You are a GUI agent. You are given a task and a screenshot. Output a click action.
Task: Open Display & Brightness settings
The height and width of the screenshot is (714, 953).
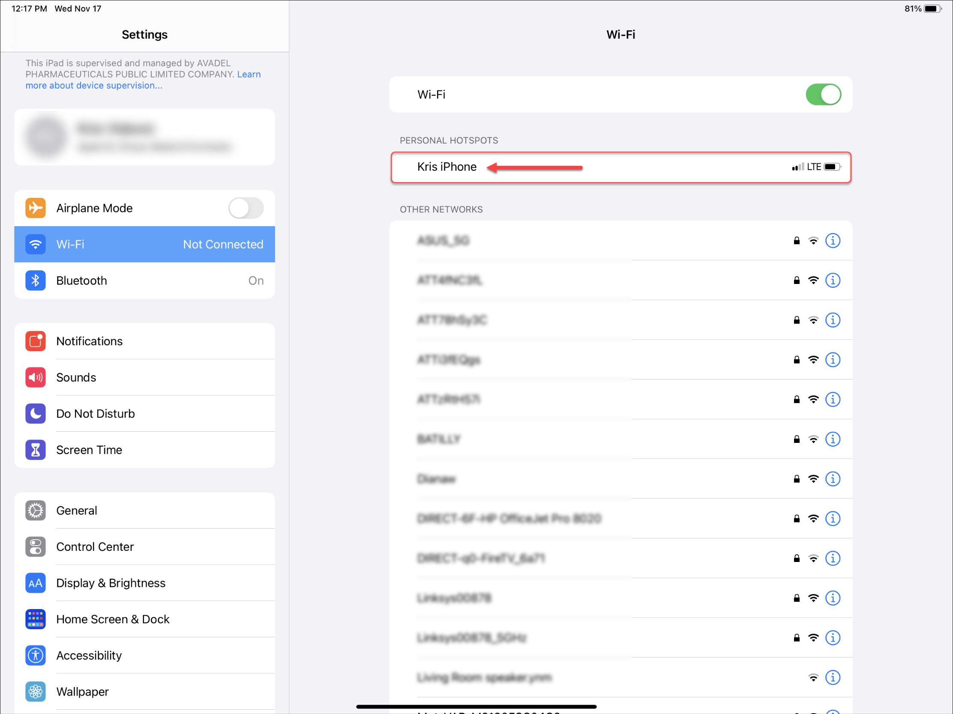pyautogui.click(x=144, y=583)
